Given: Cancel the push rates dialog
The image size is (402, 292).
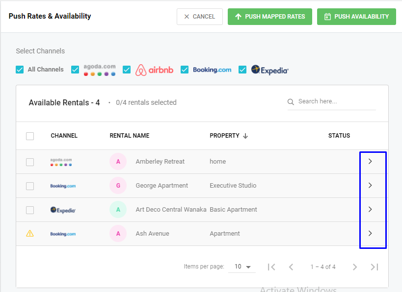Looking at the screenshot, I should (200, 17).
